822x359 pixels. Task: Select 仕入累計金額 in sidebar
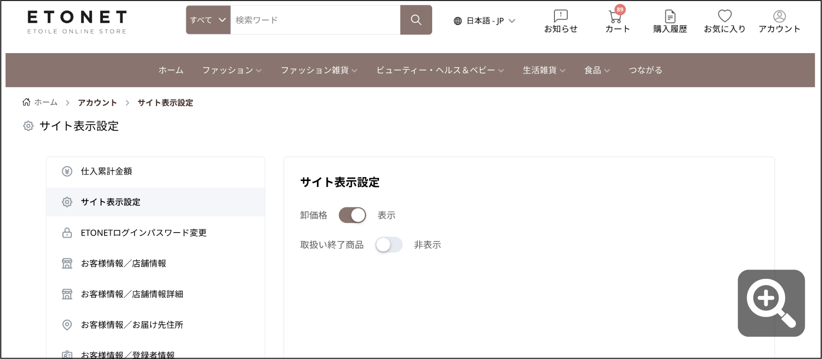(156, 171)
